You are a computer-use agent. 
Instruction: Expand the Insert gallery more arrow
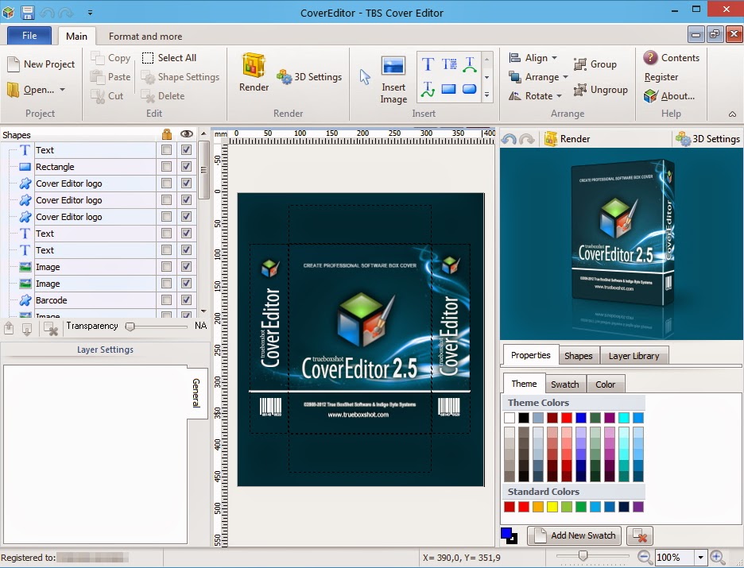(x=486, y=95)
